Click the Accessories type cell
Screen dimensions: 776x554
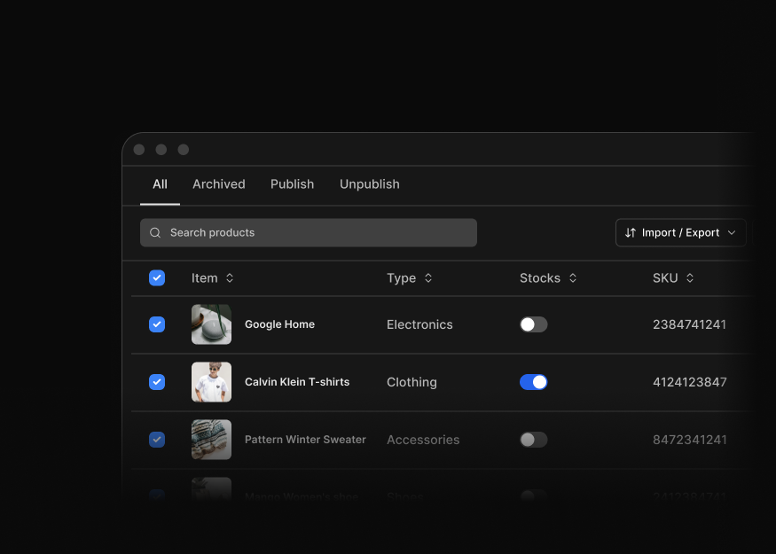423,440
